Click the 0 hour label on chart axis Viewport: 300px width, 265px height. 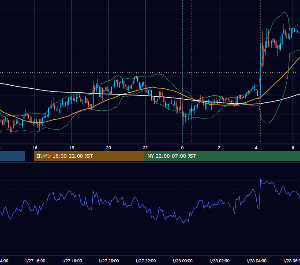pos(182,148)
